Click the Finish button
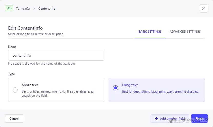 click(x=199, y=119)
